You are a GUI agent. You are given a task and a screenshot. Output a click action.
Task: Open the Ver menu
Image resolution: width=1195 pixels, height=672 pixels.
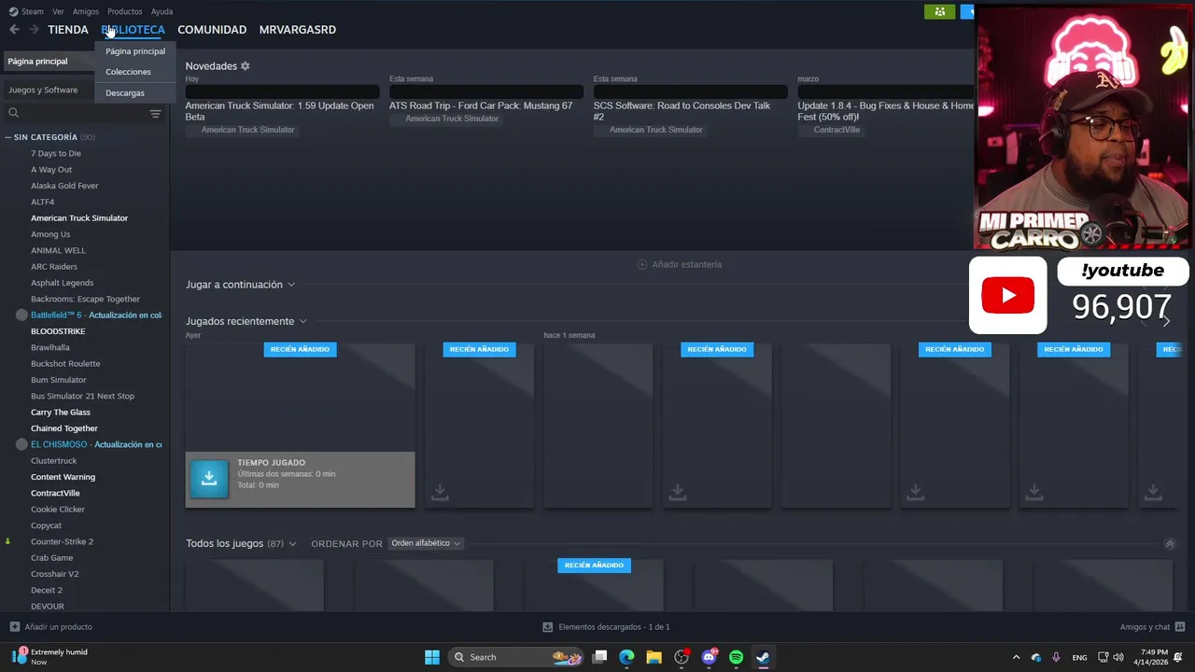click(x=58, y=11)
